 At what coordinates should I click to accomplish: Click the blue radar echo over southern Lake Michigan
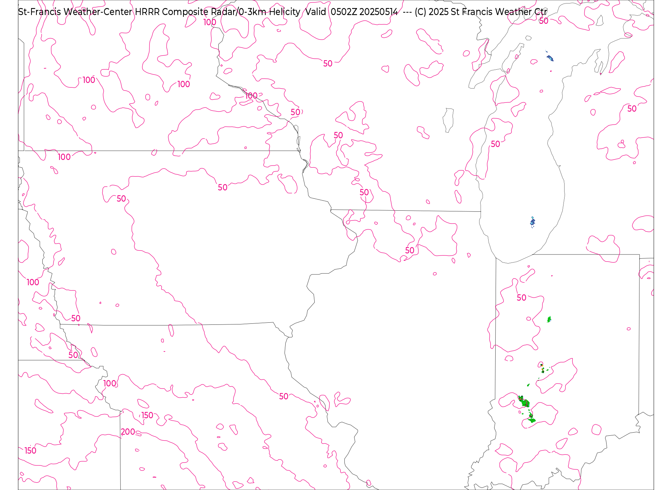(x=533, y=222)
